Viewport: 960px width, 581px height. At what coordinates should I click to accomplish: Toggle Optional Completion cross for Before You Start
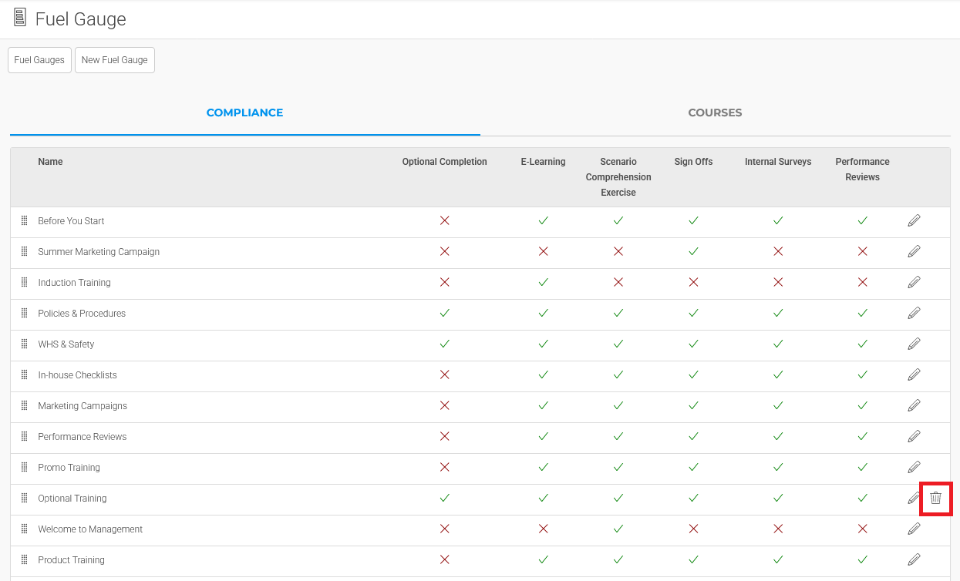tap(444, 221)
